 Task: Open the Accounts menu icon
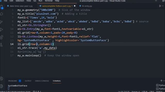coord(2,78)
